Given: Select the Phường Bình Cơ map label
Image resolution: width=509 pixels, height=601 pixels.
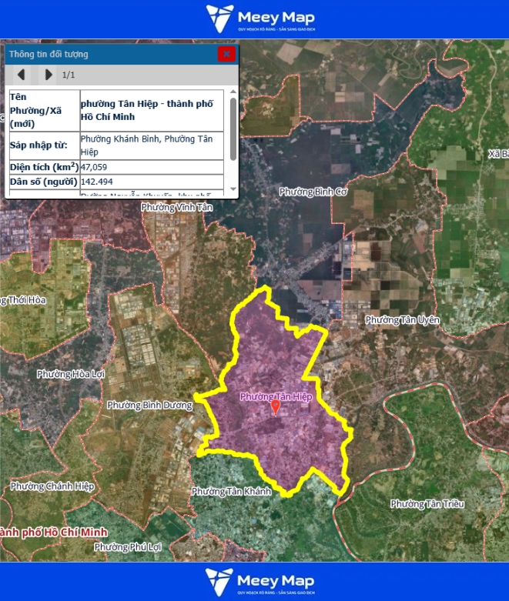Looking at the screenshot, I should [x=313, y=192].
